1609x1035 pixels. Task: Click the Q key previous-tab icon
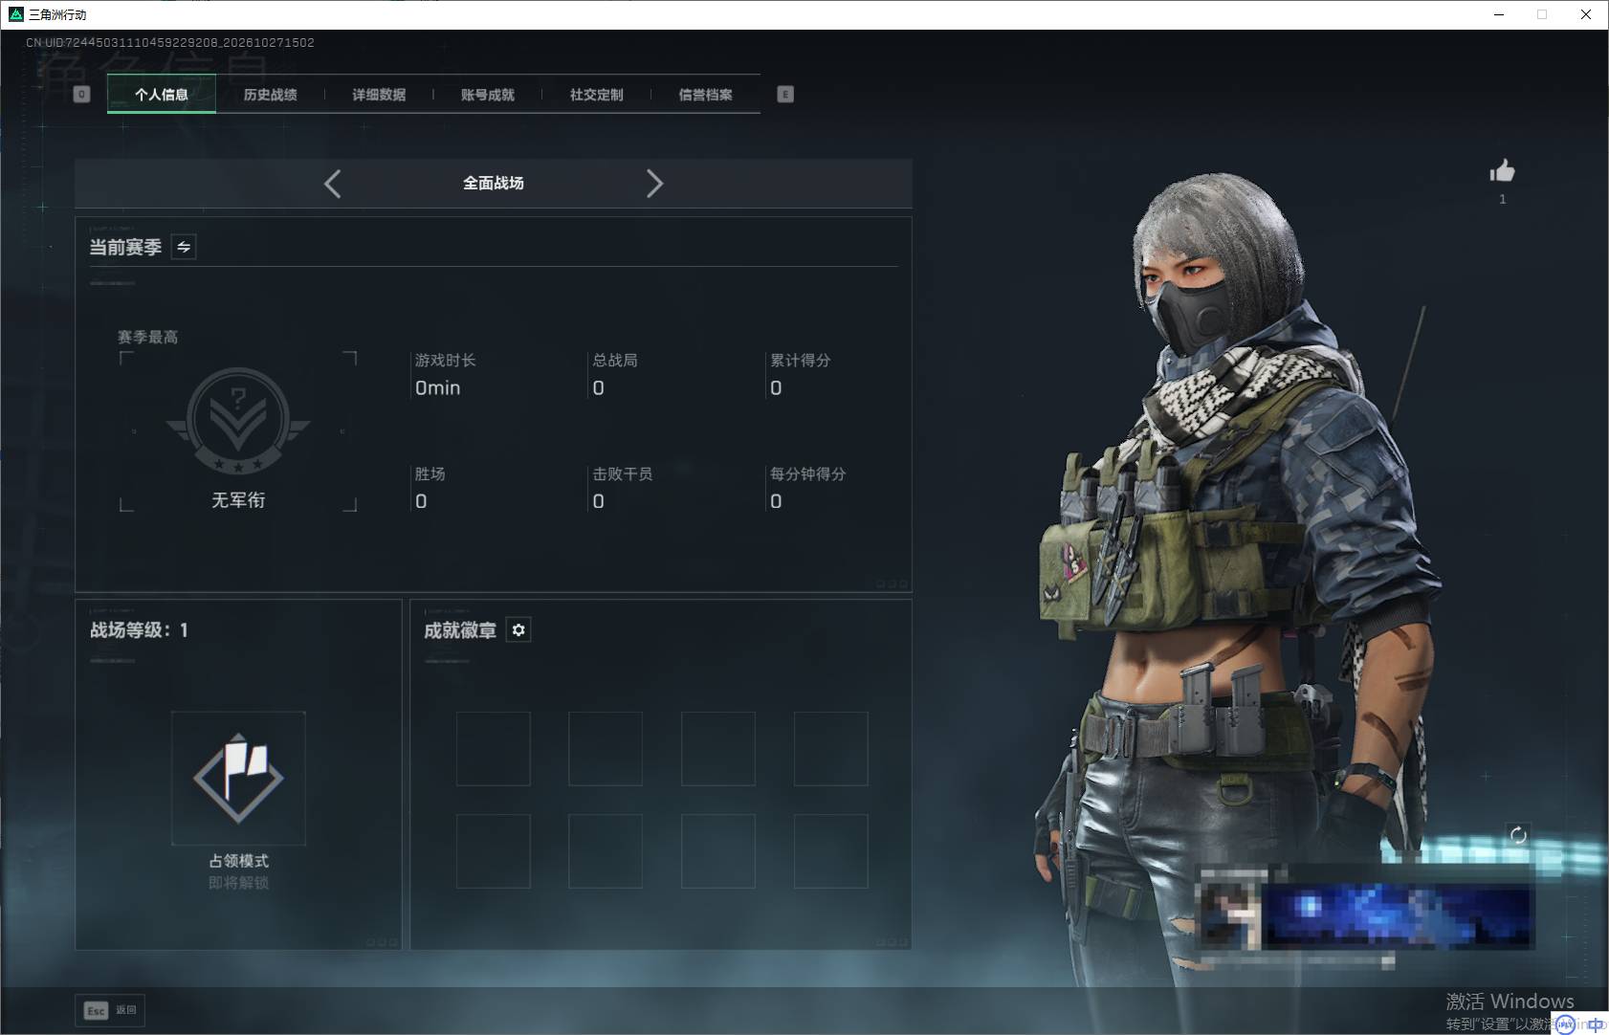(x=81, y=95)
